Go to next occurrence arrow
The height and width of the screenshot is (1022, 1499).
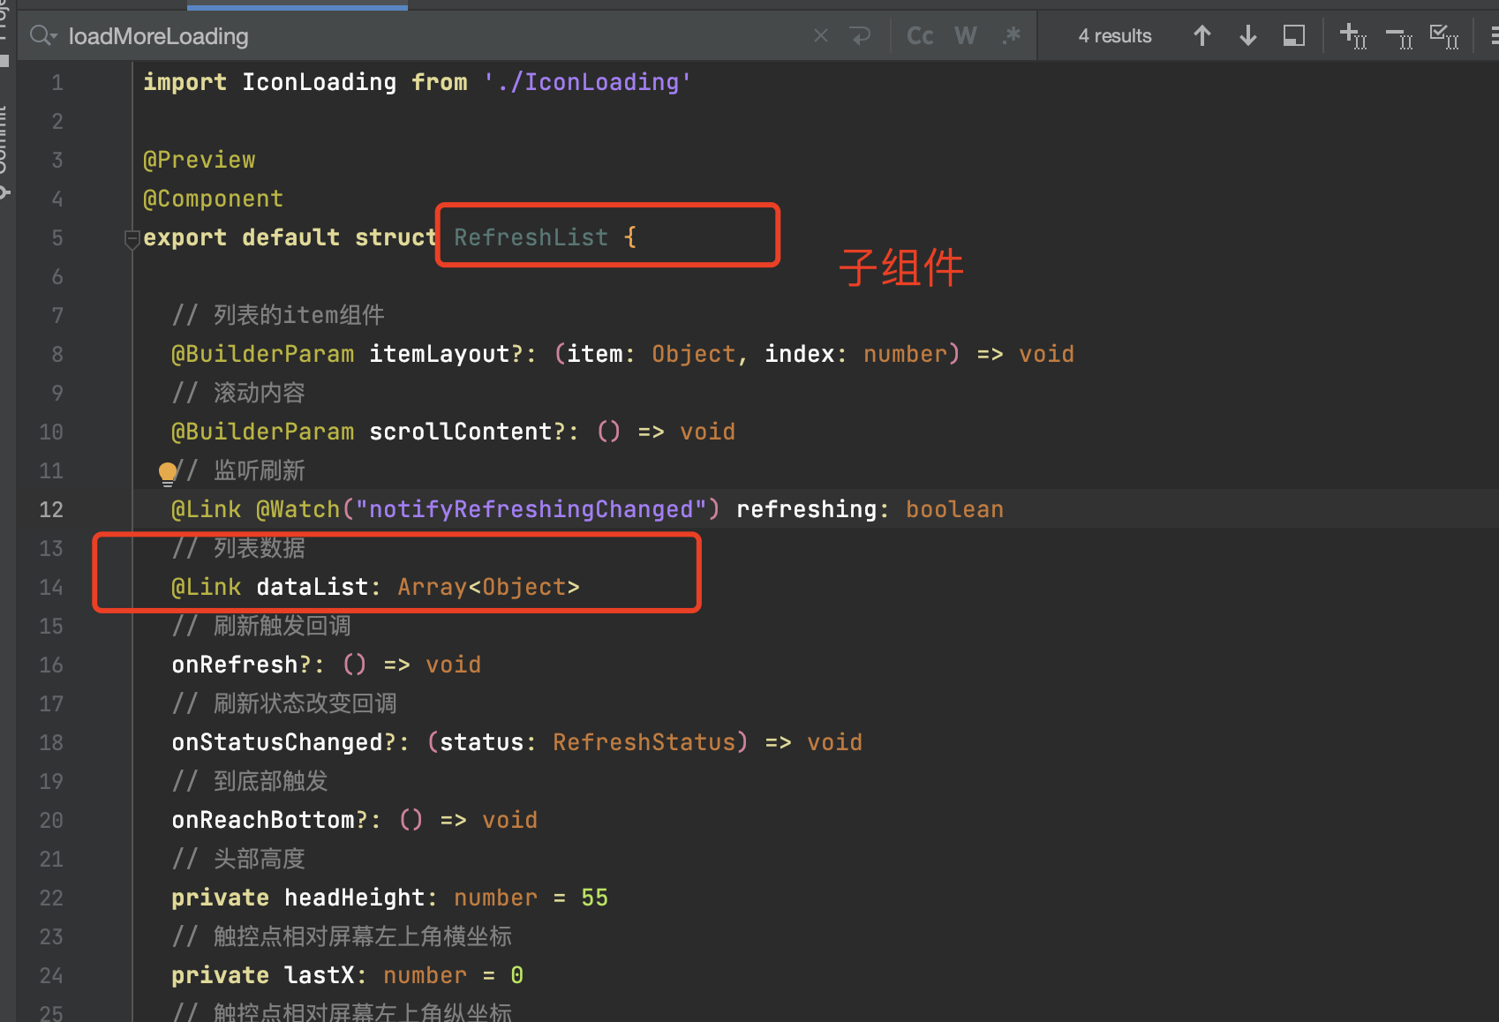[1248, 35]
